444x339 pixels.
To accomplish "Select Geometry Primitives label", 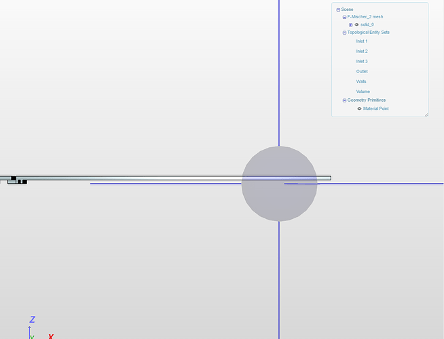I will point(366,100).
